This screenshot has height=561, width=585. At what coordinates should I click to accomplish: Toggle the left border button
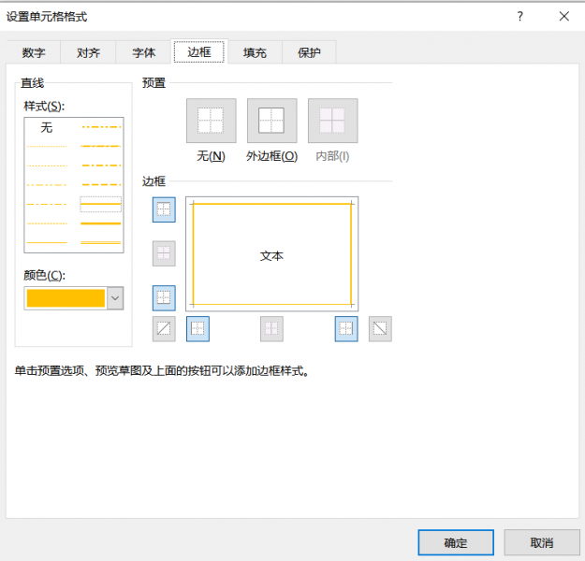(x=197, y=329)
